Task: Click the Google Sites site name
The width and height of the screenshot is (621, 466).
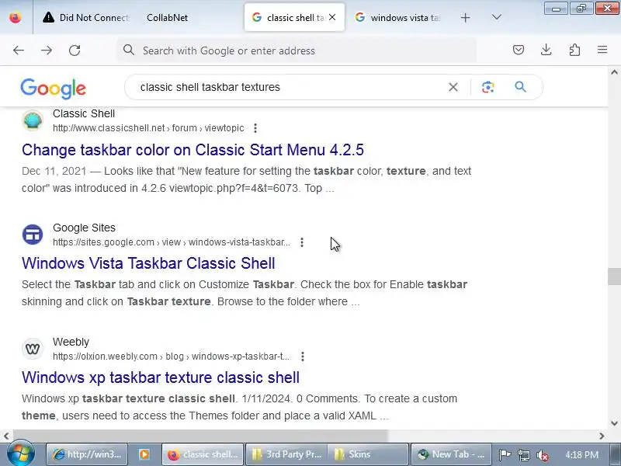Action: tap(84, 228)
